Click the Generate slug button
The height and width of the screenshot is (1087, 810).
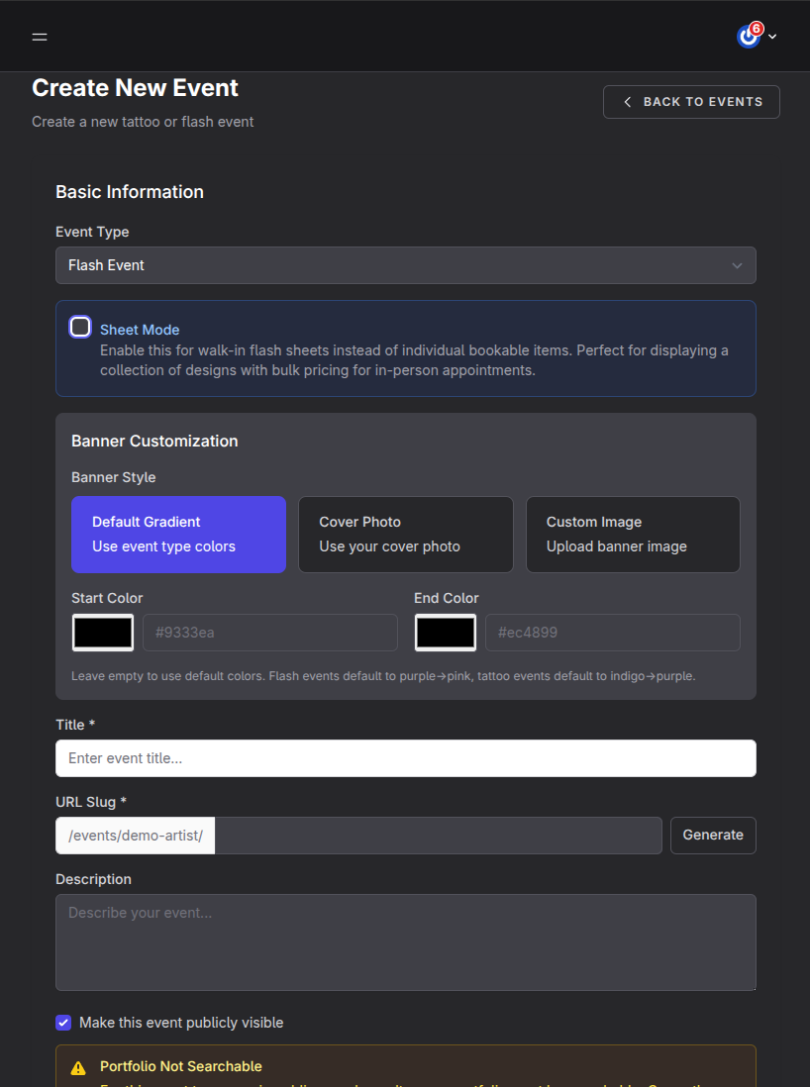pos(713,835)
